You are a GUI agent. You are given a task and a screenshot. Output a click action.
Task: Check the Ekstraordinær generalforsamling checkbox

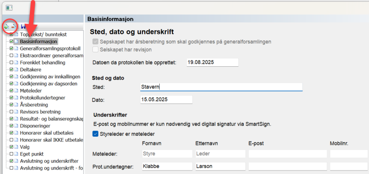(11, 56)
